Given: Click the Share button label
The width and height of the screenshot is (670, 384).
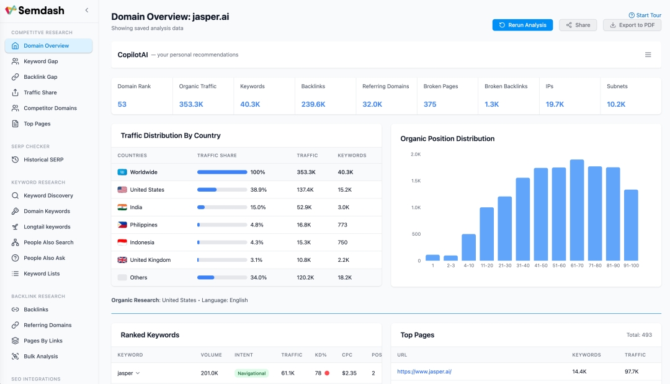Looking at the screenshot, I should pyautogui.click(x=583, y=25).
